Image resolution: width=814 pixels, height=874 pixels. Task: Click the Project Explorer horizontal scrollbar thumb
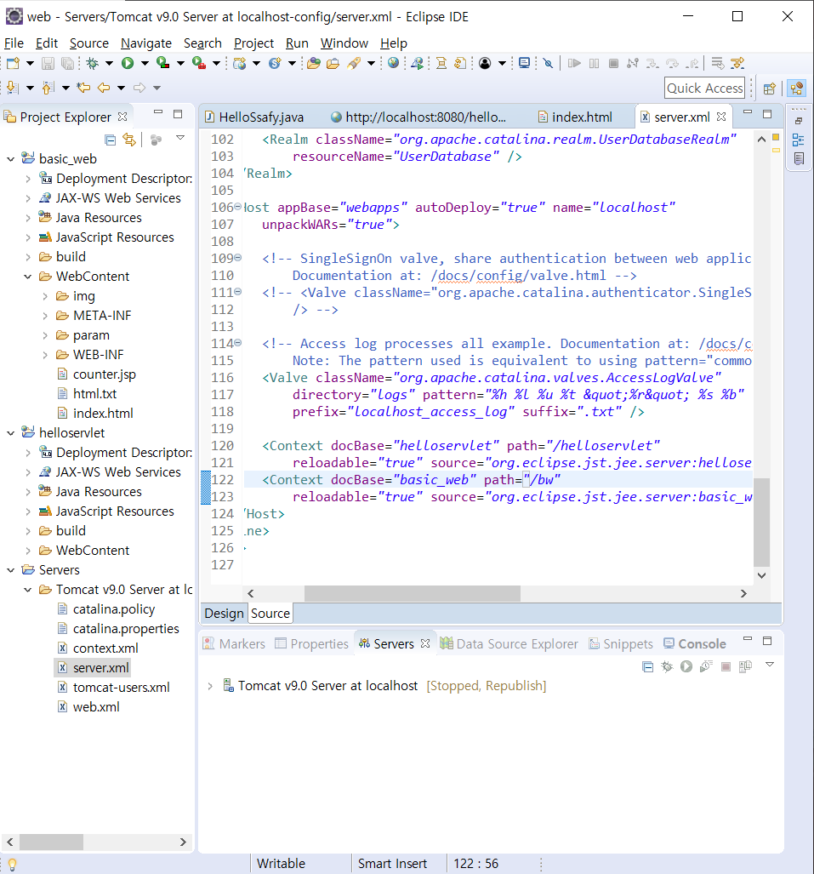51,842
